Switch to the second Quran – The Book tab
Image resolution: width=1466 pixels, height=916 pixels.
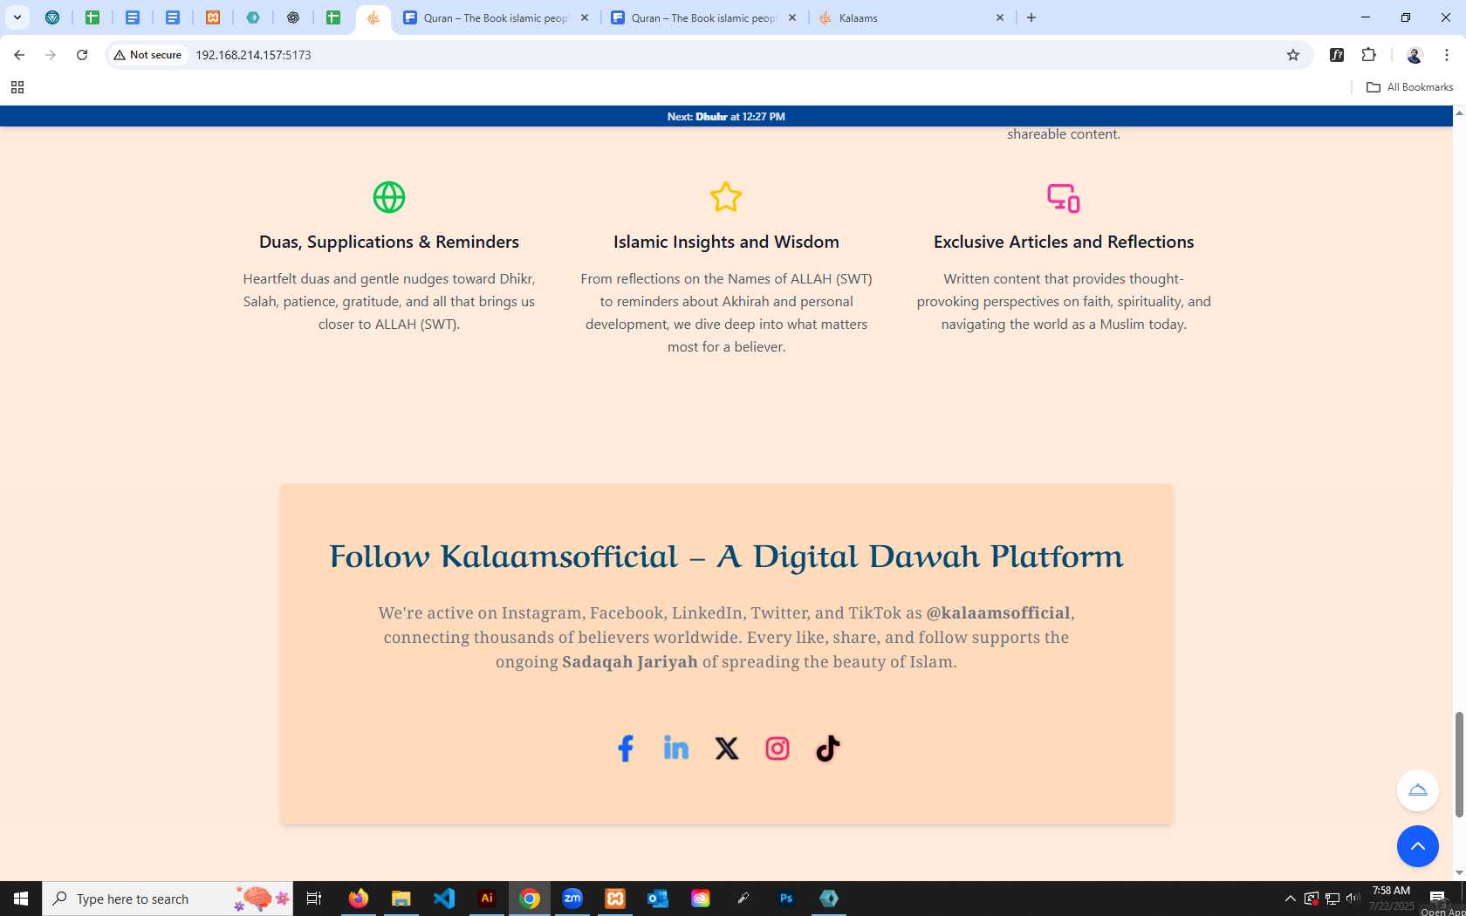pos(702,17)
